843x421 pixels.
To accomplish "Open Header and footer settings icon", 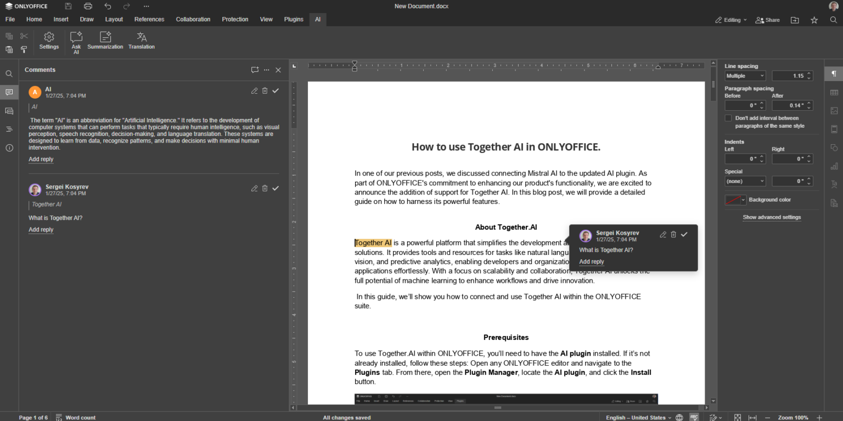I will click(834, 129).
